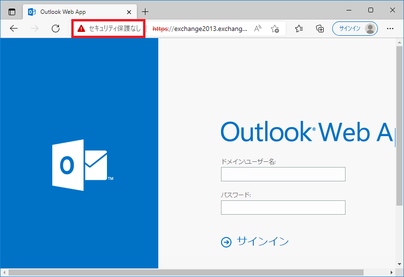Open the Collections icon

click(x=320, y=29)
